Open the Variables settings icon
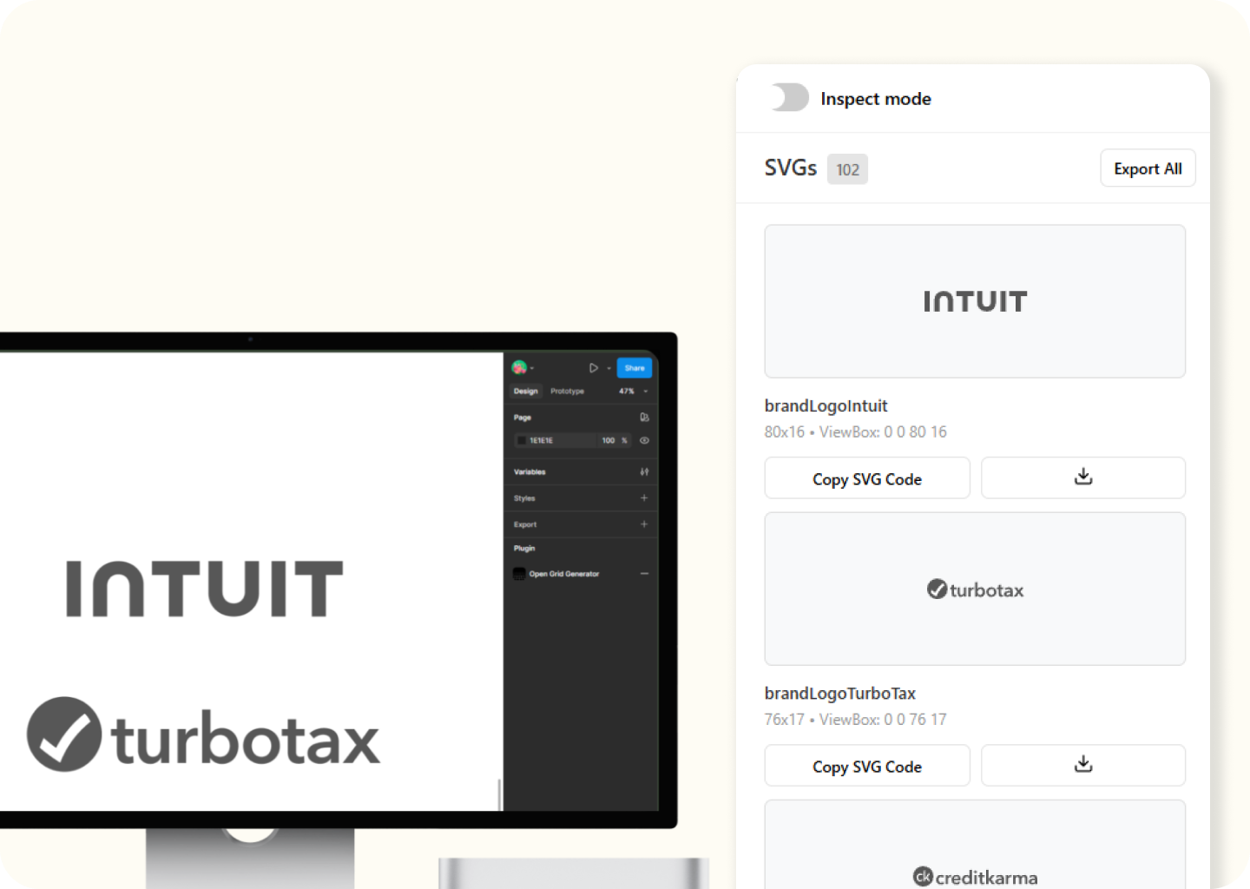Image resolution: width=1250 pixels, height=889 pixels. [x=644, y=472]
